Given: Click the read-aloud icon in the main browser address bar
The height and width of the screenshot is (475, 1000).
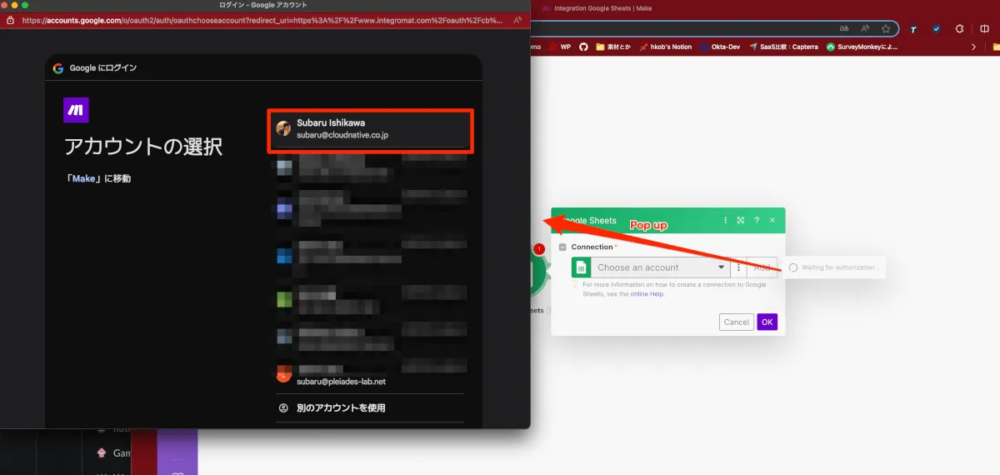Looking at the screenshot, I should [864, 28].
